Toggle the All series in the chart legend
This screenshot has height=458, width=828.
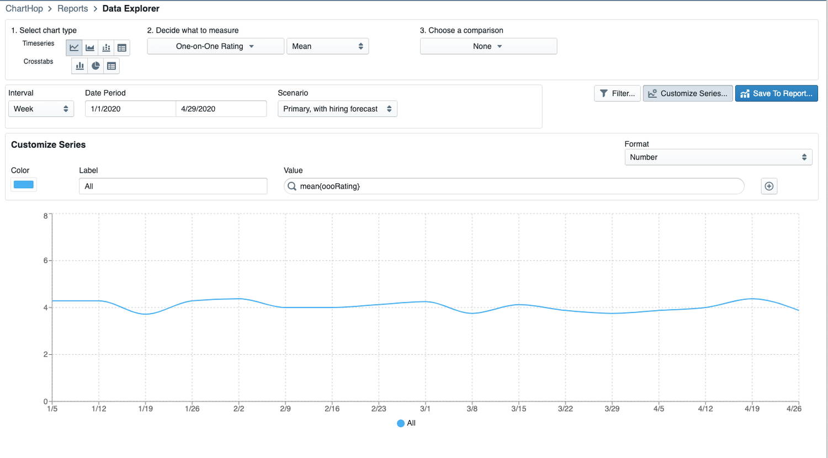(406, 423)
